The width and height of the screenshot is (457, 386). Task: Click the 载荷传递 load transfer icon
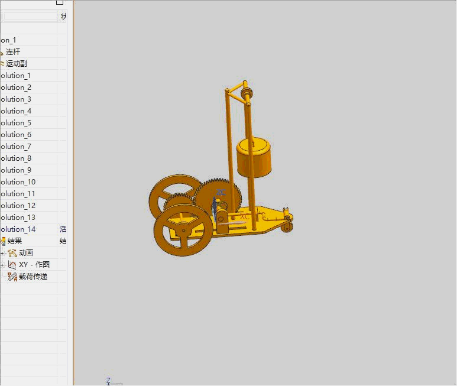[x=12, y=277]
